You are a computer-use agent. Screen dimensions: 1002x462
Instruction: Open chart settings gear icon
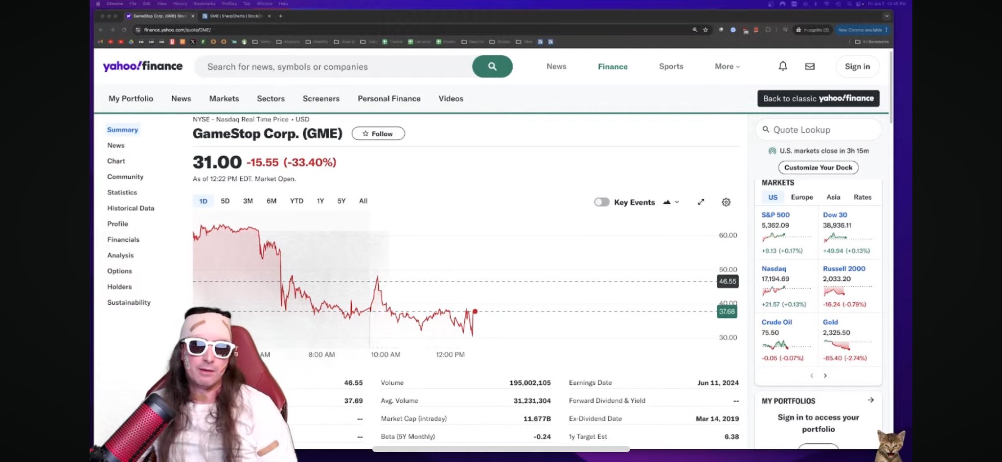[x=726, y=202]
